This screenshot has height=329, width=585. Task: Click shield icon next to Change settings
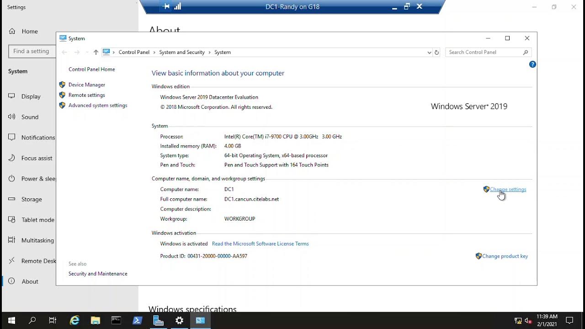[x=486, y=189]
